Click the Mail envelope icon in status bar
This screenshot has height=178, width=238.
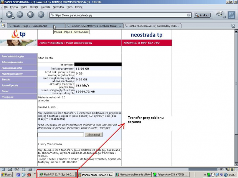tap(10, 169)
